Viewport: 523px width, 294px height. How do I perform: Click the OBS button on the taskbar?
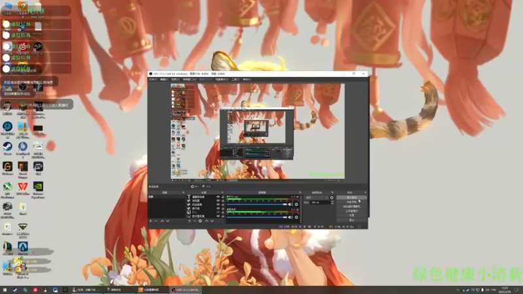coord(186,289)
